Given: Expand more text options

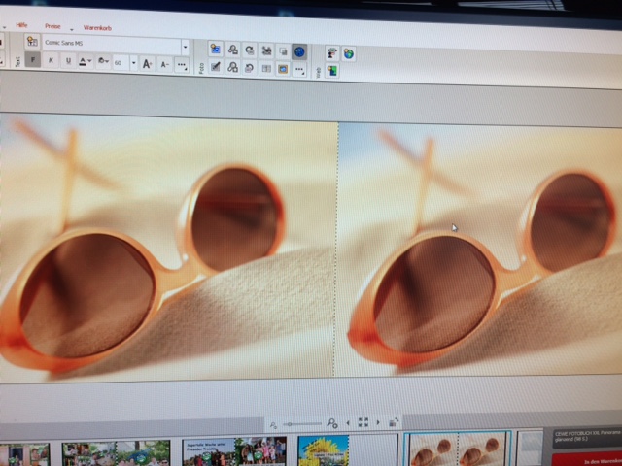Looking at the screenshot, I should (182, 65).
